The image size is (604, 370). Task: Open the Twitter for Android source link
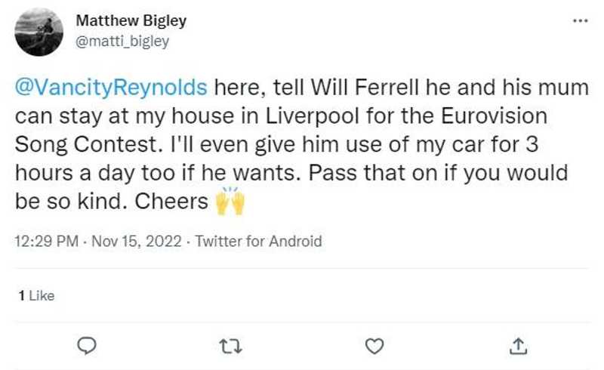coord(258,242)
